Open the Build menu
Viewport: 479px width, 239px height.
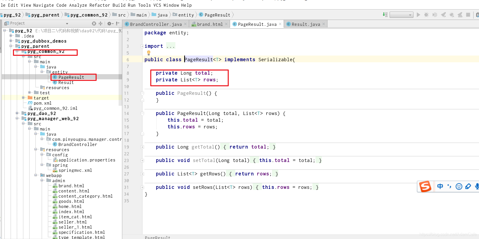119,5
